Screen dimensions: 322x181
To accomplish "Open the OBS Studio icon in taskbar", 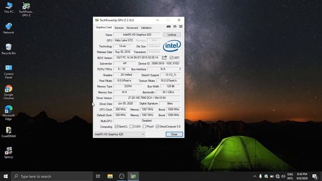I will [122, 176].
